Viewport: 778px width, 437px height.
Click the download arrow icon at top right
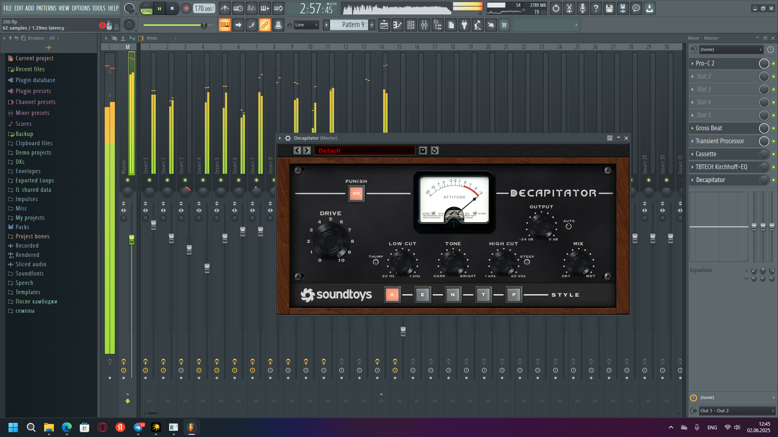[x=650, y=8]
